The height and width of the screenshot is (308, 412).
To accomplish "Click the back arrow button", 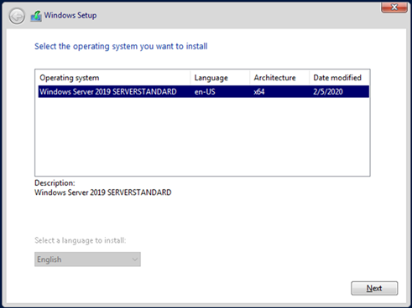I will click(x=17, y=16).
